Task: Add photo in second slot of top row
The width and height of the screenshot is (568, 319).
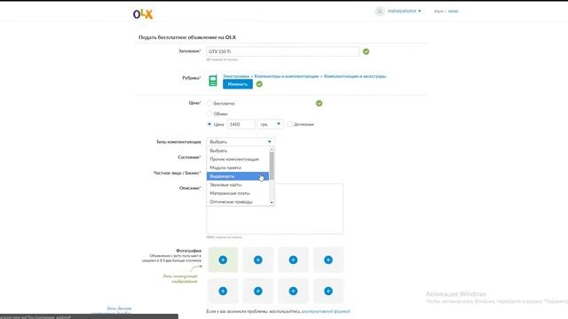Action: [258, 260]
